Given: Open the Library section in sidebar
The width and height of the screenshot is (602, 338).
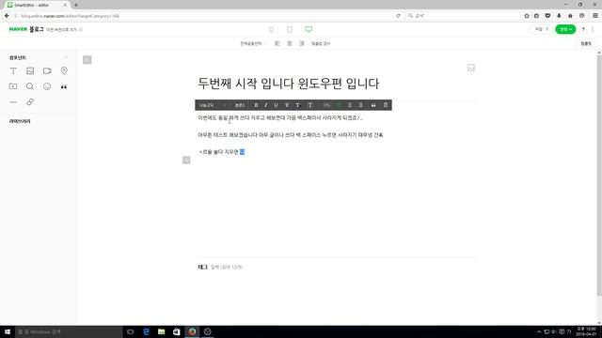Looking at the screenshot, I should pos(20,121).
